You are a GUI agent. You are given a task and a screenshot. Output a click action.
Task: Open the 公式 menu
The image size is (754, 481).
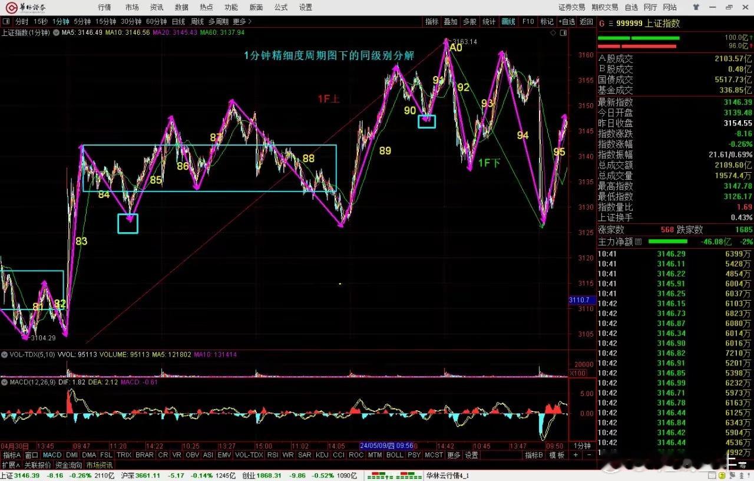[281, 7]
